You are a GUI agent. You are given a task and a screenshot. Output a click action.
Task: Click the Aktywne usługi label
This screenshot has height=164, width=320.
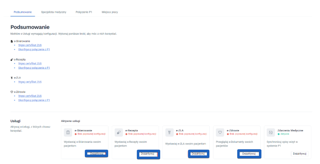pyautogui.click(x=70, y=121)
